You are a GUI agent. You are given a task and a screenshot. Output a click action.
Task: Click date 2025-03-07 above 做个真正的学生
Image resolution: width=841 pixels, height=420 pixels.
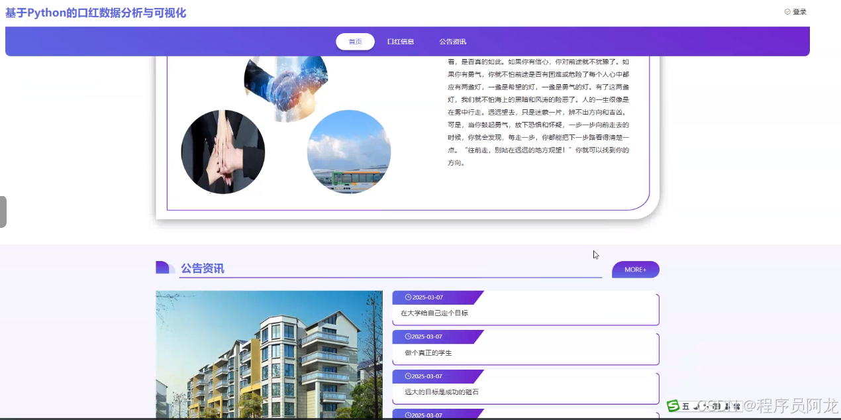427,337
